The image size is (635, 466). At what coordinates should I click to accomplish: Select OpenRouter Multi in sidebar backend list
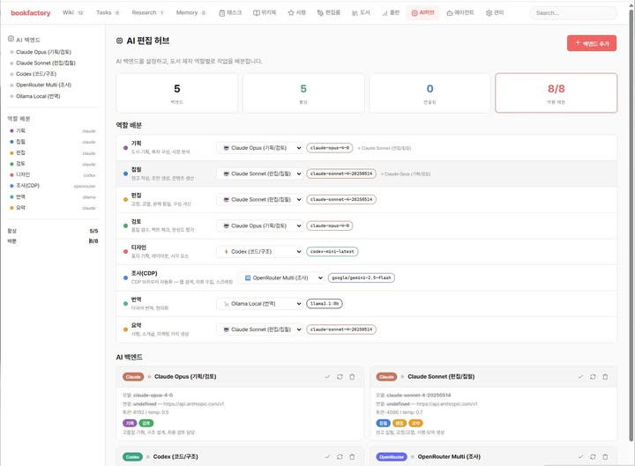click(x=40, y=85)
